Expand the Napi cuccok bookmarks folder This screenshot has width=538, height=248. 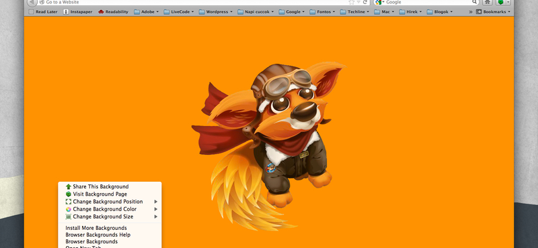tap(256, 11)
